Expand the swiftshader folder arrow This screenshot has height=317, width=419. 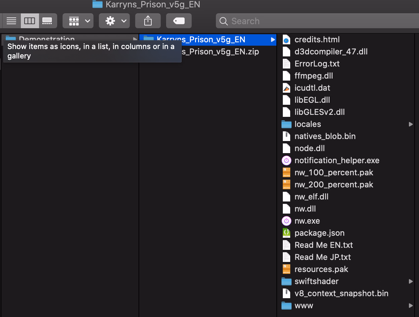411,281
